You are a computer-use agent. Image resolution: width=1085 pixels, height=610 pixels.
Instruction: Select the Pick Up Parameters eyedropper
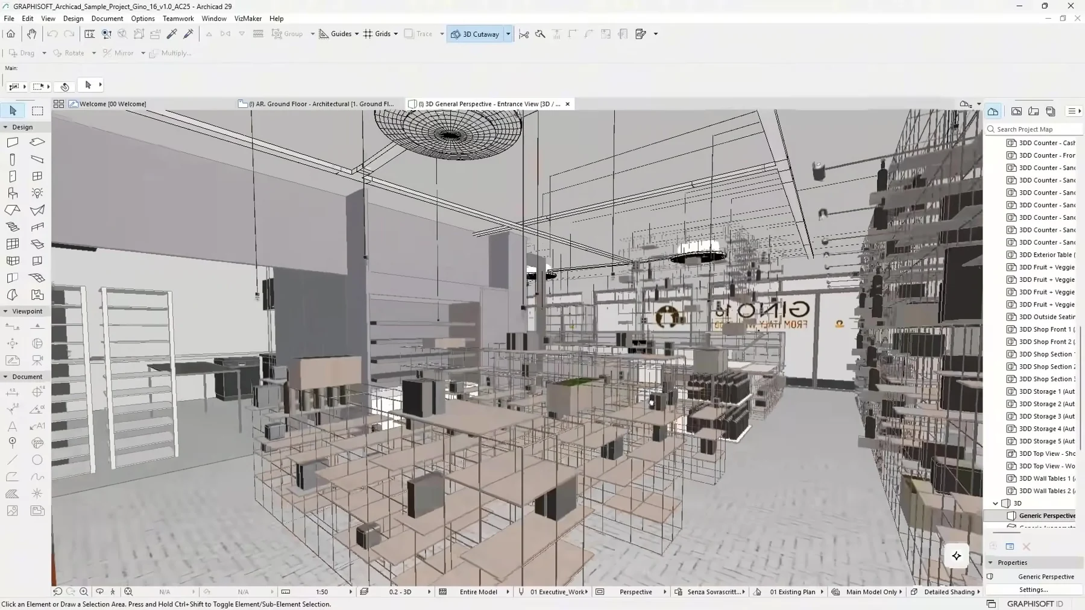(x=172, y=34)
